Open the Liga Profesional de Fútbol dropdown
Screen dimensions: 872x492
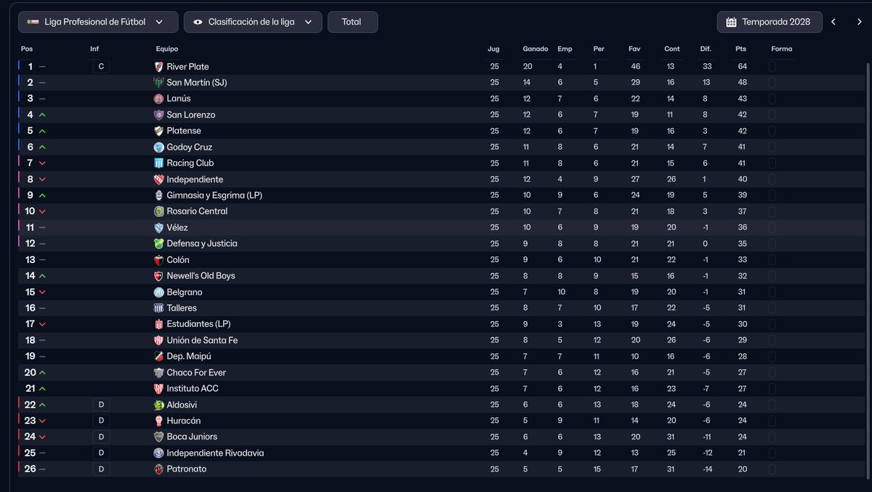coord(98,22)
